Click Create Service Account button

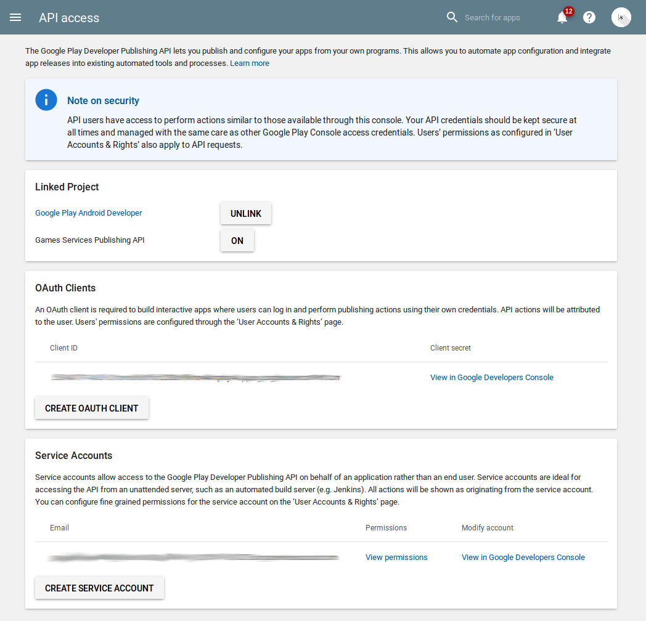pos(99,588)
